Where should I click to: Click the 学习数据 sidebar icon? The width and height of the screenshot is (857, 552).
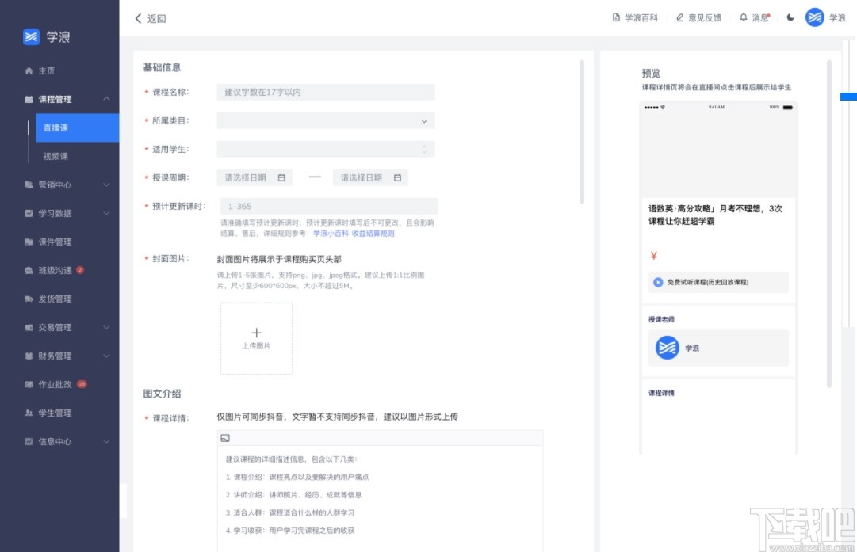pos(29,214)
